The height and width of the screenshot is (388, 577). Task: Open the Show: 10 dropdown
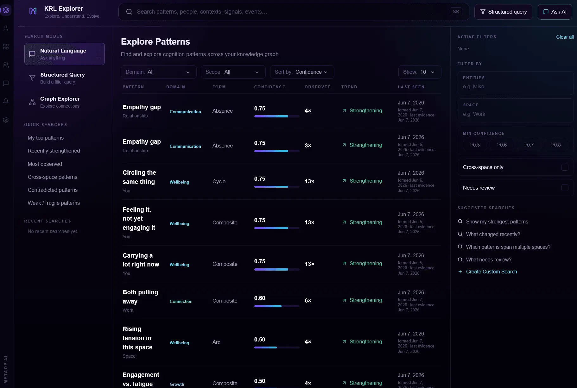coord(420,72)
